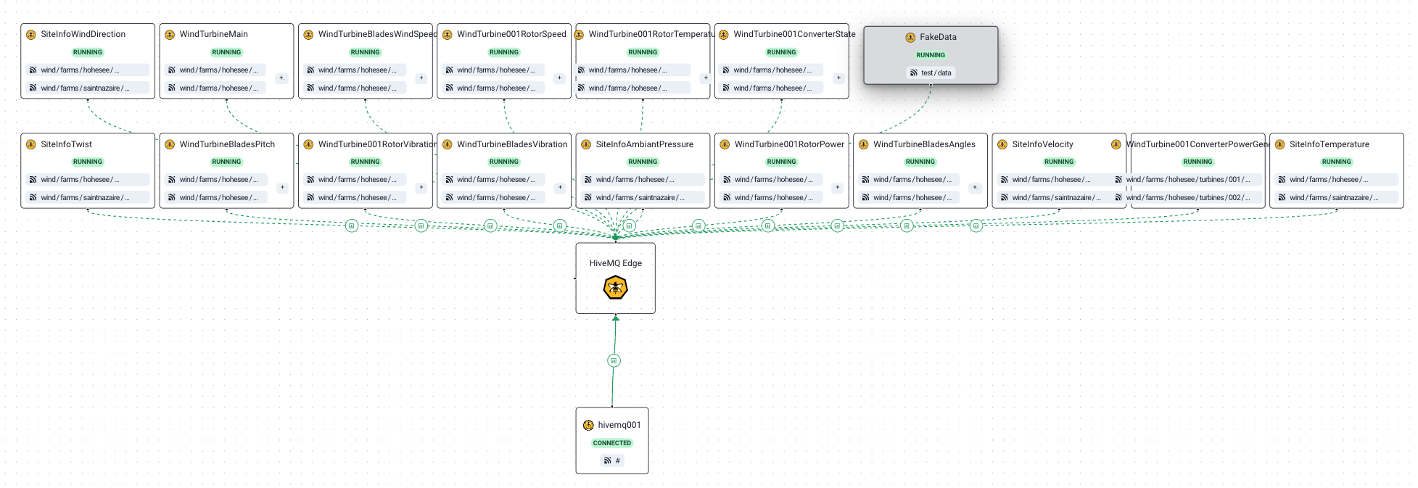Click the RUNNING badge on SiteInfoWindDirection

(x=88, y=52)
